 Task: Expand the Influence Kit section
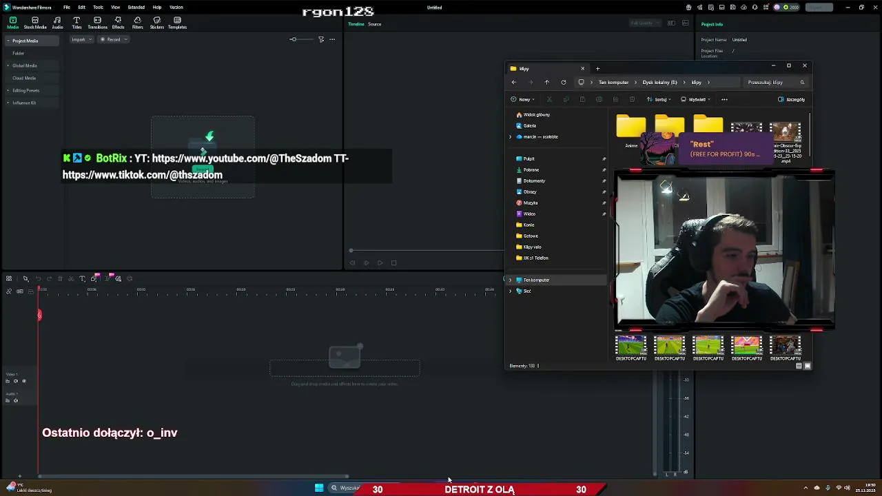(x=8, y=103)
